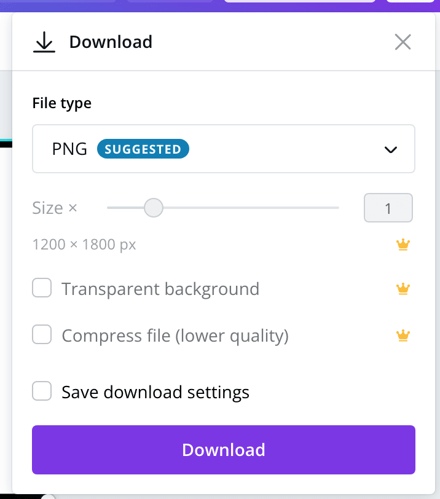Click the download arrow icon in header

(44, 42)
